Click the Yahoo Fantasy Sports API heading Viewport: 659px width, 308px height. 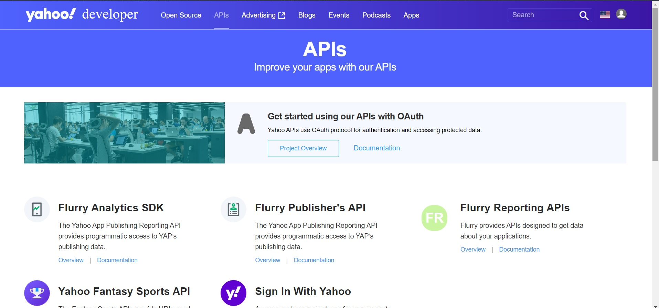(124, 291)
